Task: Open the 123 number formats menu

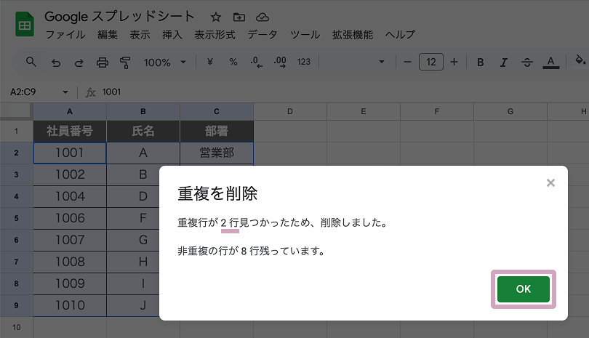Action: click(x=303, y=62)
